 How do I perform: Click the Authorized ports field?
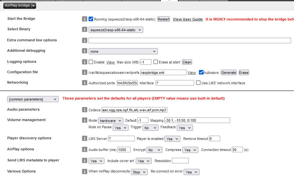pos(127,83)
